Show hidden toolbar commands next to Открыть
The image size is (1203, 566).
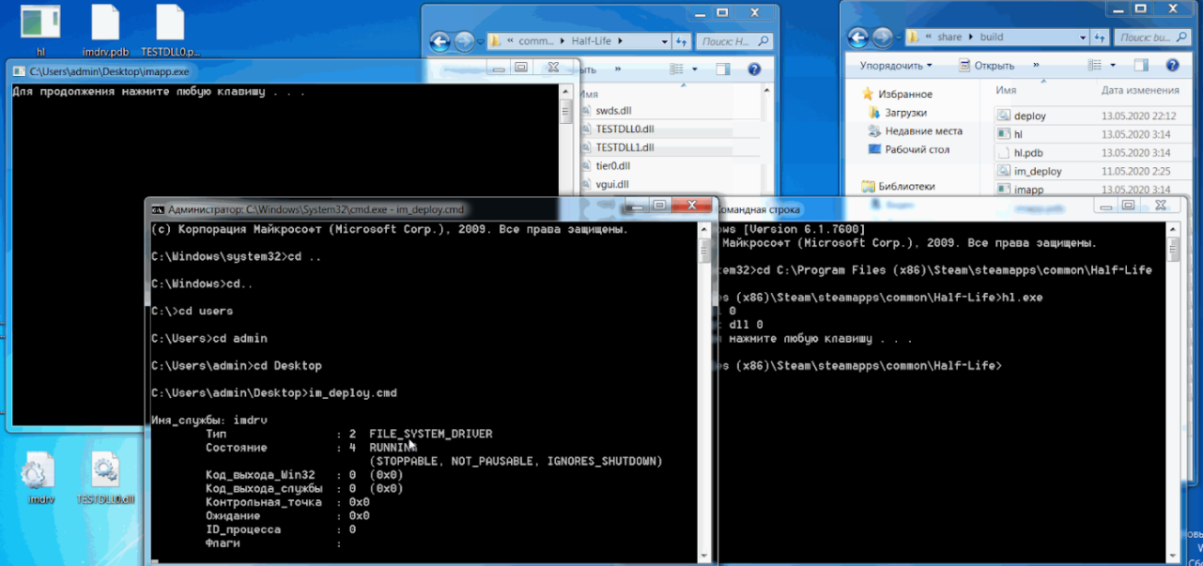[x=1036, y=66]
